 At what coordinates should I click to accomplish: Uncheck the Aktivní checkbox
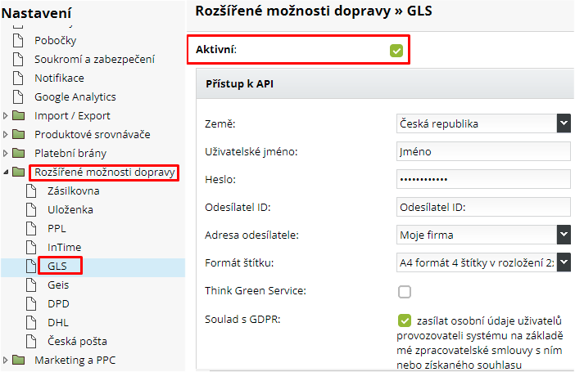[396, 51]
